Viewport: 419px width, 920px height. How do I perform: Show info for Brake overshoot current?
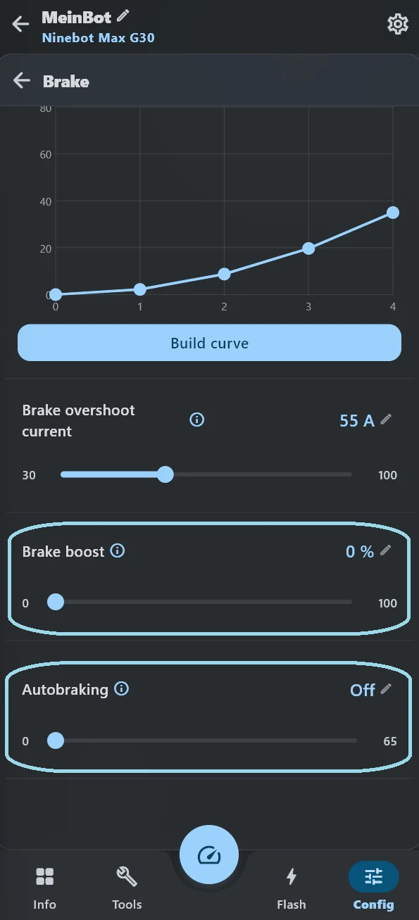197,420
